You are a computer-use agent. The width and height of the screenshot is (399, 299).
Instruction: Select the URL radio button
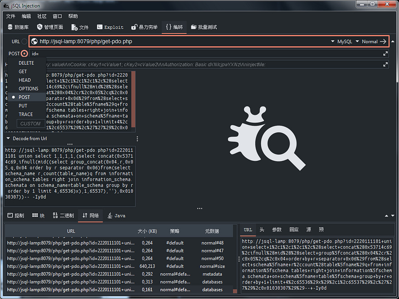click(24, 41)
